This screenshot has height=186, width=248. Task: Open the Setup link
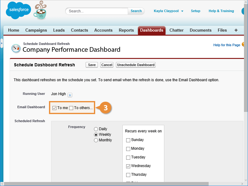click(195, 11)
